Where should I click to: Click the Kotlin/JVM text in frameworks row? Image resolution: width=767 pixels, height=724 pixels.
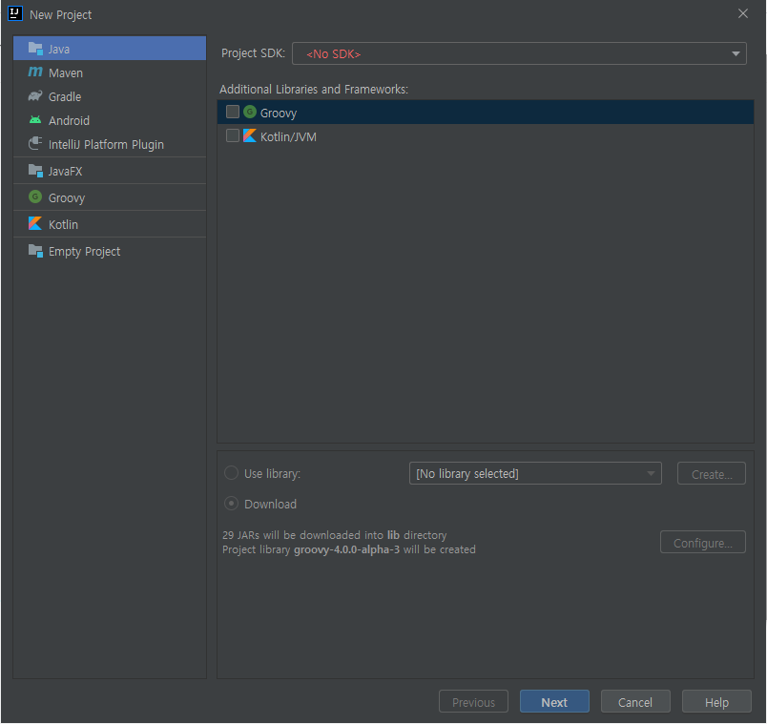tap(288, 137)
